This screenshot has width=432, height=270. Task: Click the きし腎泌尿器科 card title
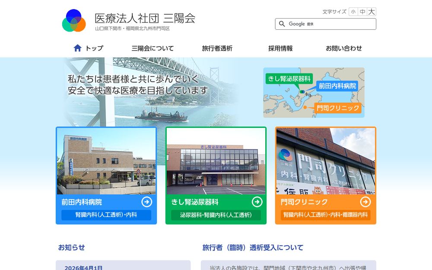[x=194, y=202]
